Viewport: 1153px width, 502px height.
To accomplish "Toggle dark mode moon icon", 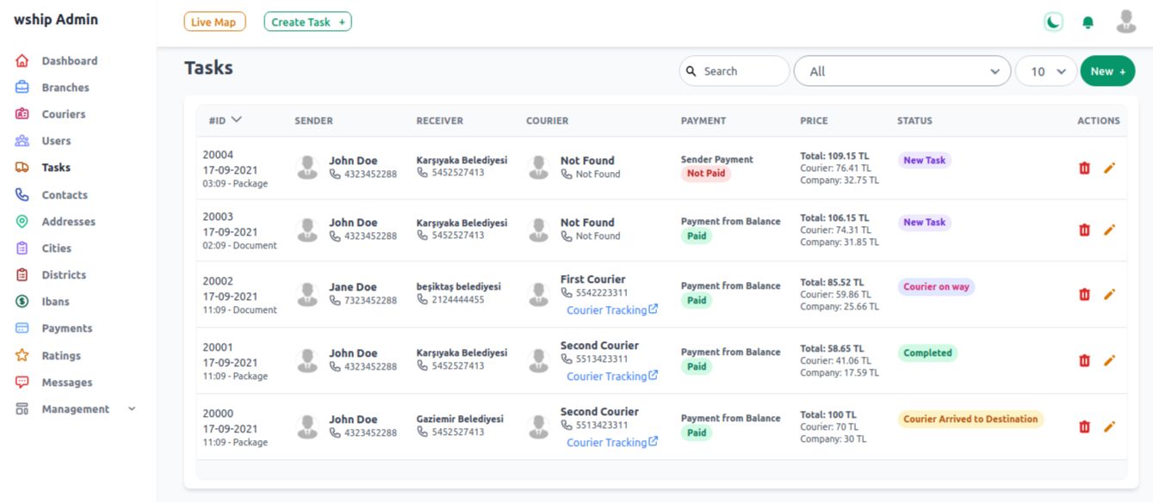I will 1053,22.
